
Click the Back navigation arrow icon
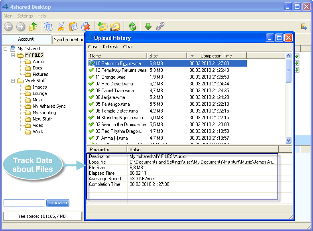pos(8,27)
